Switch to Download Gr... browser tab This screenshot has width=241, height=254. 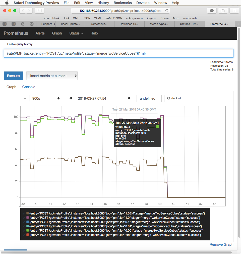tap(129, 24)
